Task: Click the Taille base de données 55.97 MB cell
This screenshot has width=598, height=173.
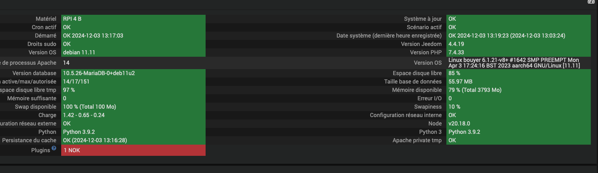Action: point(518,82)
